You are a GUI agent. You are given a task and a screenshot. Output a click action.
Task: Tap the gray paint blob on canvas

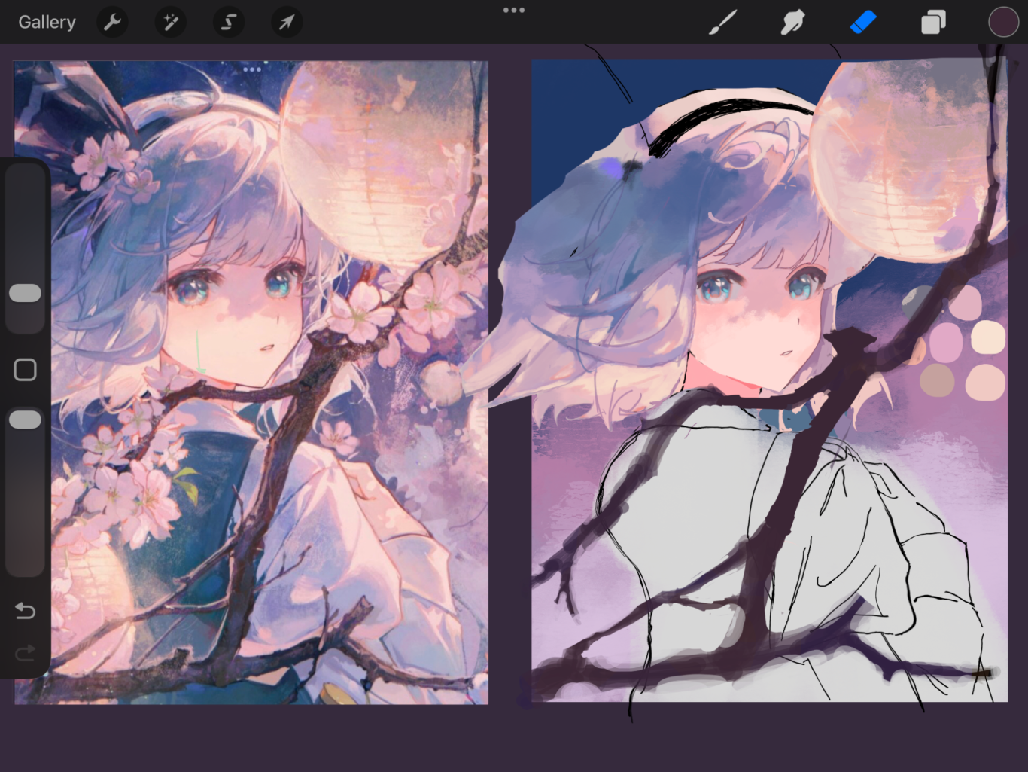pos(917,301)
